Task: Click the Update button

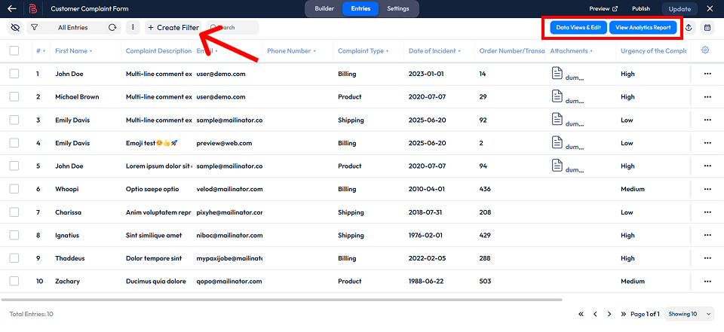Action: coord(680,9)
